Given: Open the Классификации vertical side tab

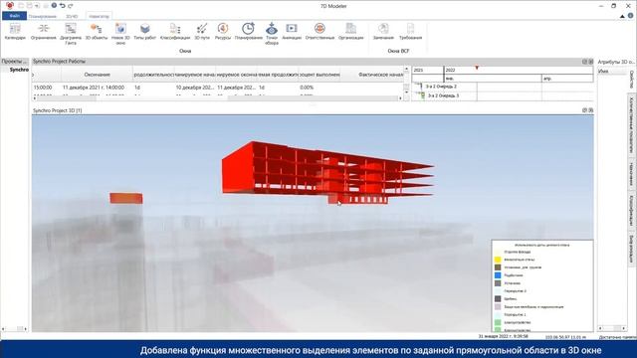Looking at the screenshot, I should coord(632,211).
